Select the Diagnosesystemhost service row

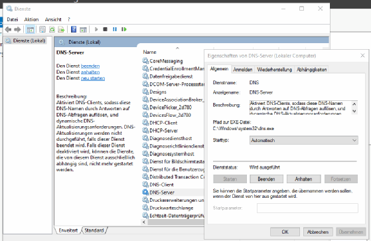[173, 154]
